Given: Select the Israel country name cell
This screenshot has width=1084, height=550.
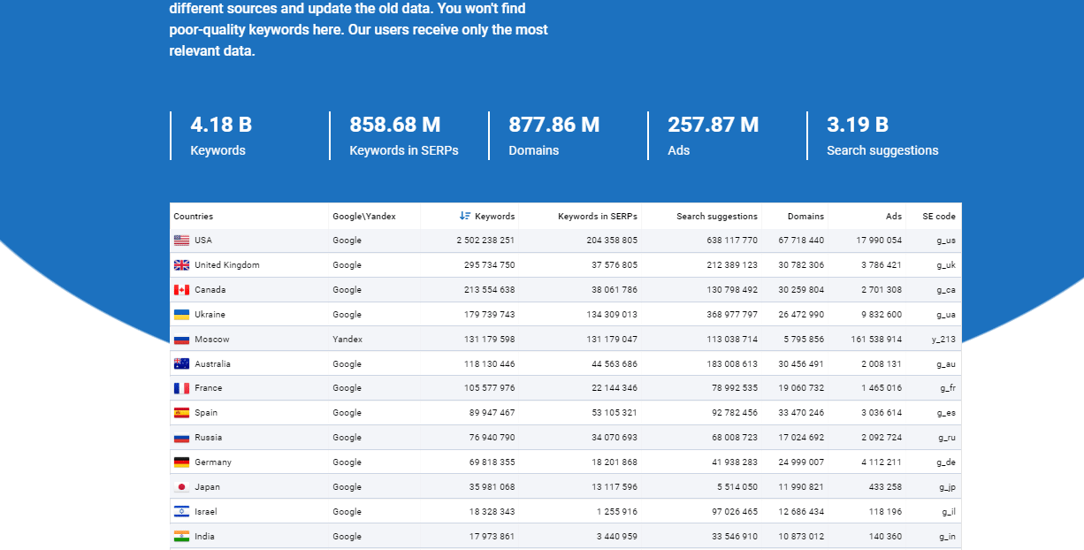Looking at the screenshot, I should point(206,512).
